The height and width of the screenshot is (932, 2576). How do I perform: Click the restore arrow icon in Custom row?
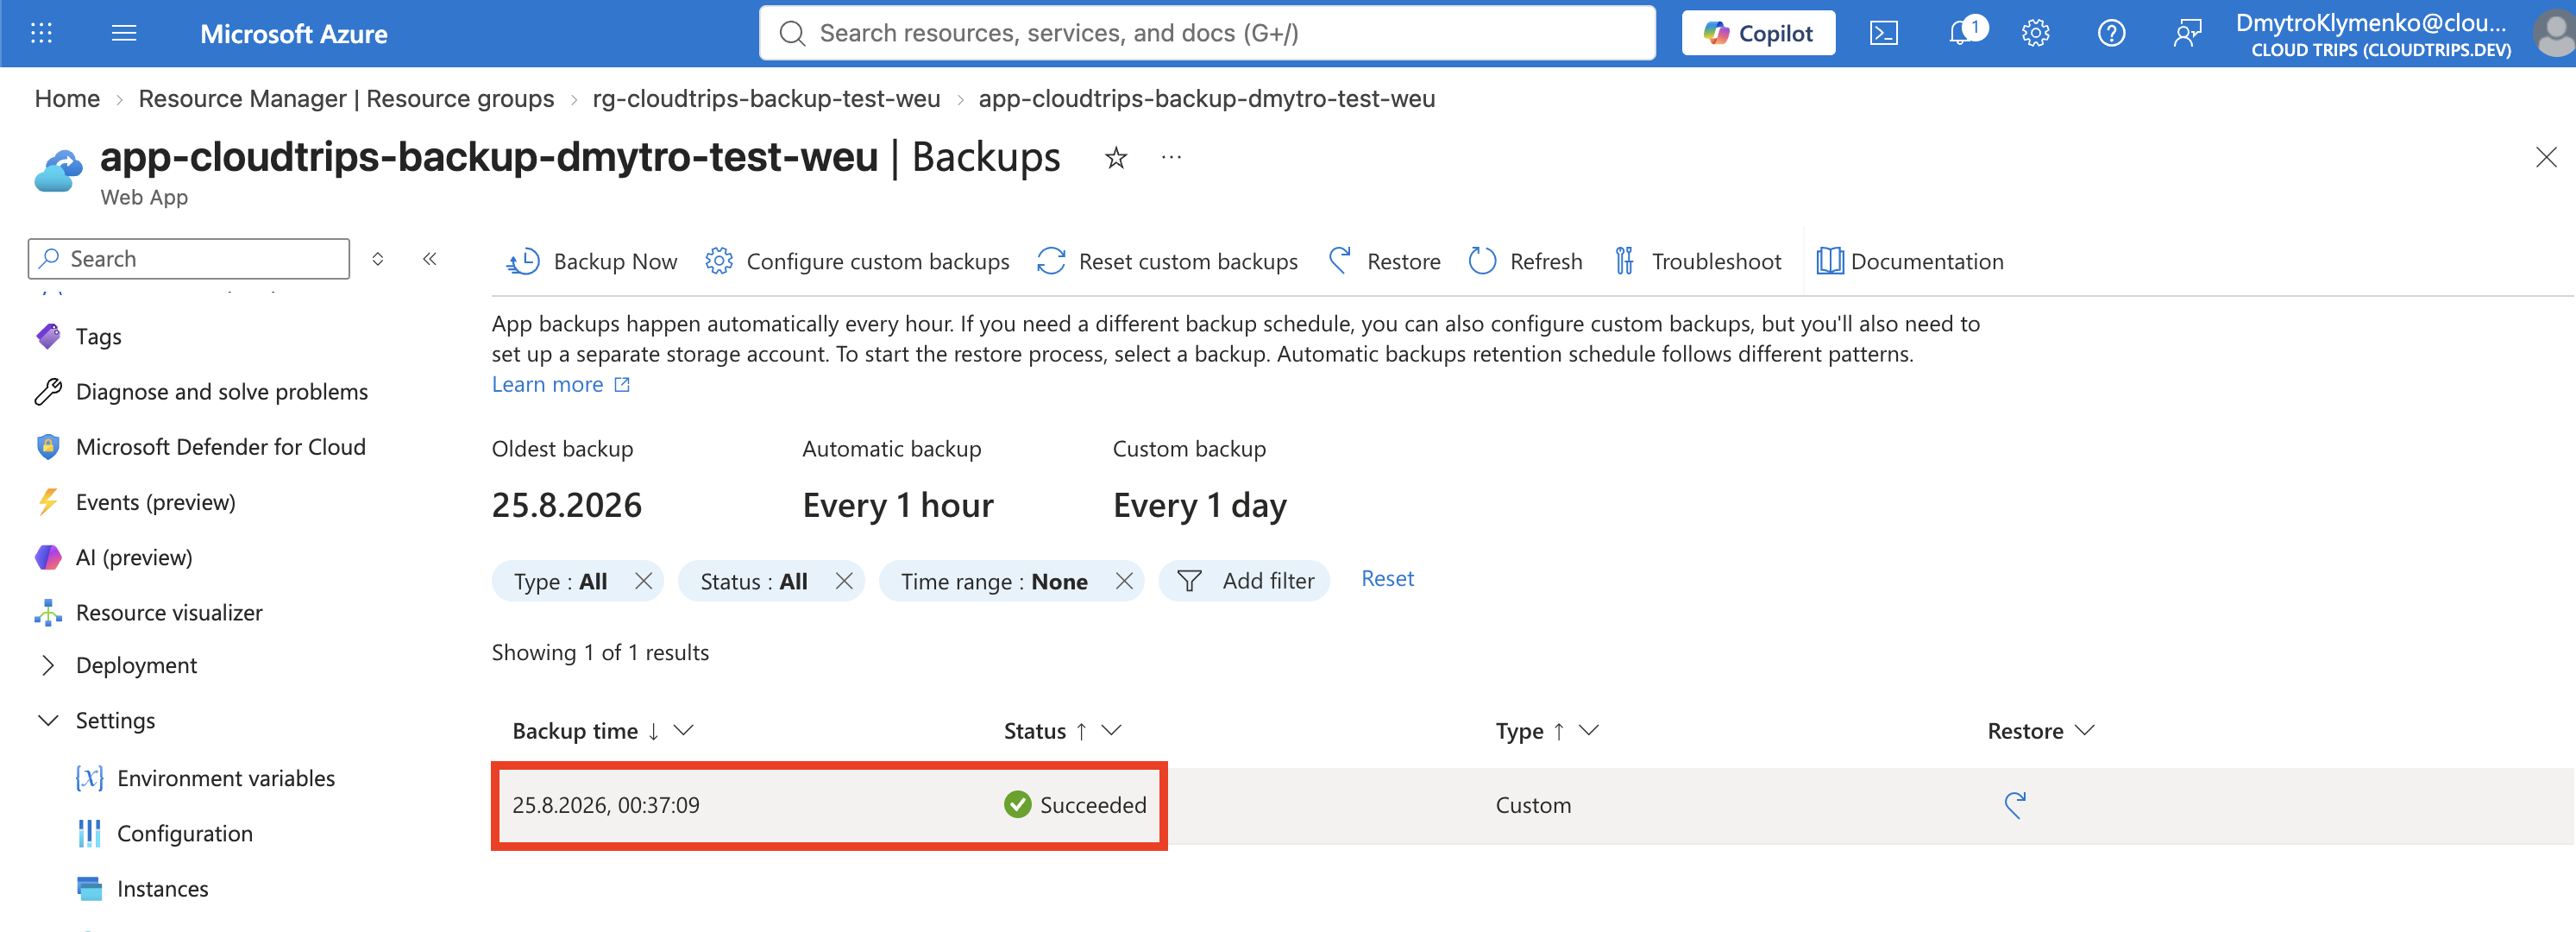click(2014, 804)
